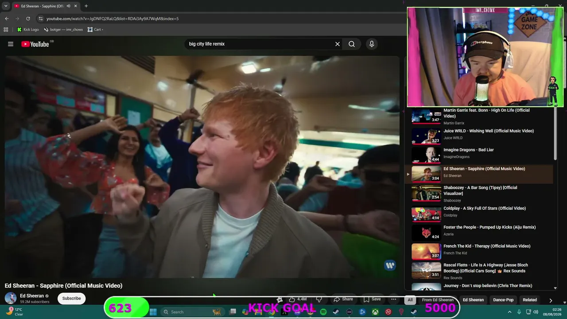
Task: Click the playlist panel scrollbar
Action: (x=555, y=134)
